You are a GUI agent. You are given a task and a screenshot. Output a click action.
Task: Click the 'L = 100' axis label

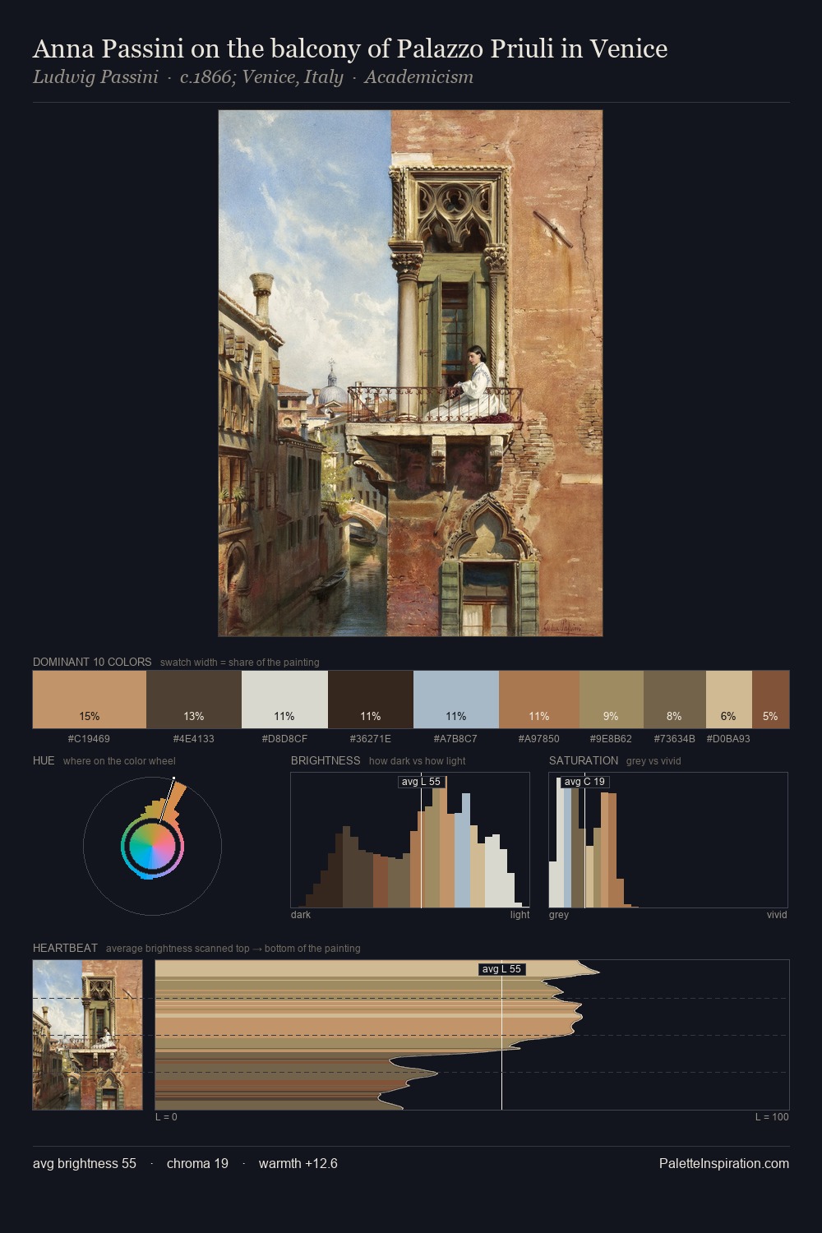coord(772,1117)
